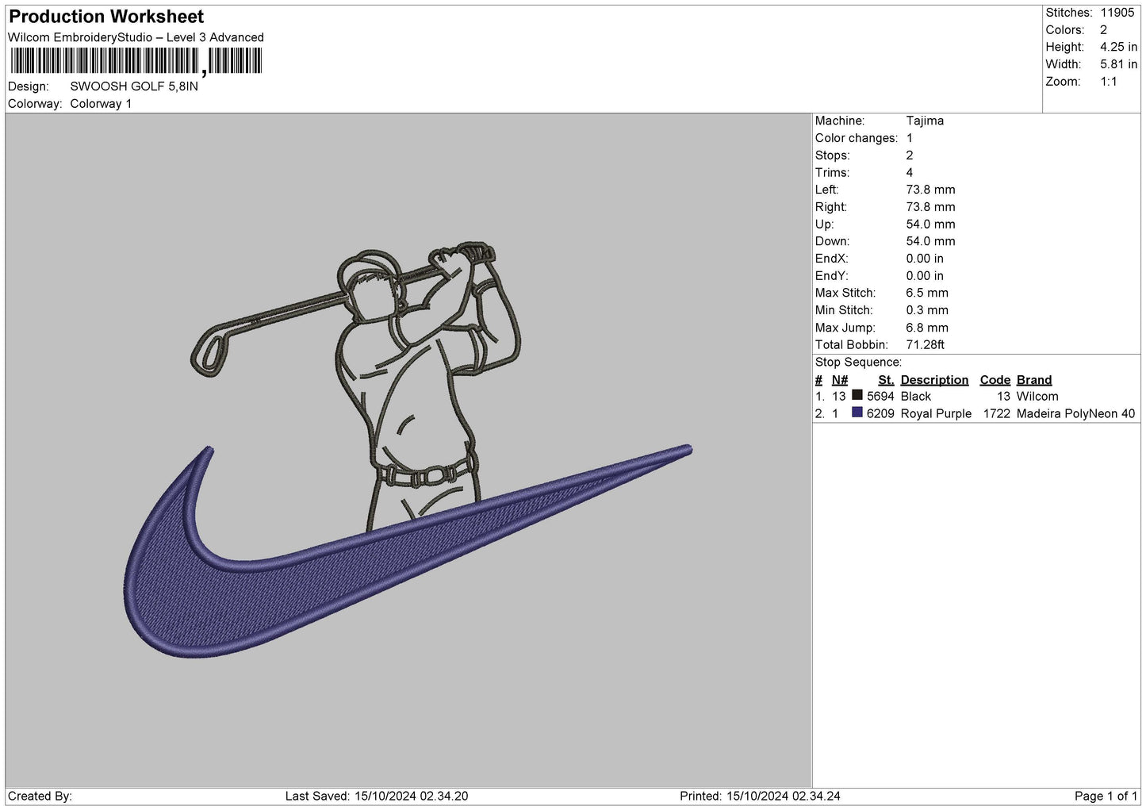This screenshot has width=1146, height=810.
Task: Click the Height value '4.25 in'
Action: (1118, 48)
